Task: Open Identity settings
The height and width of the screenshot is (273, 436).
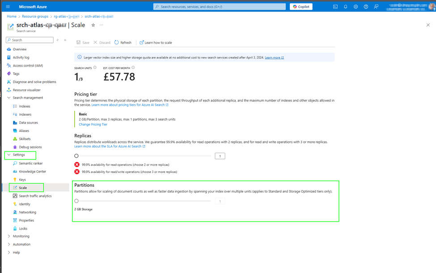Action: 25,204
